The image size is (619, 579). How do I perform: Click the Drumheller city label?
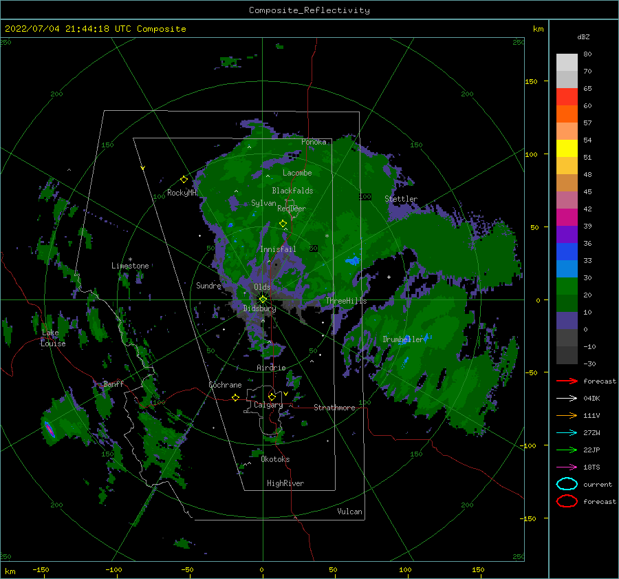[x=403, y=339]
